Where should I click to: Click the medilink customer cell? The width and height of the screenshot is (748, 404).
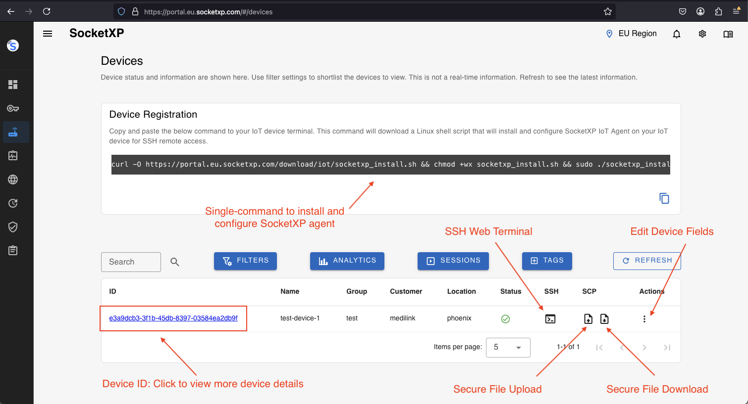[x=402, y=318]
